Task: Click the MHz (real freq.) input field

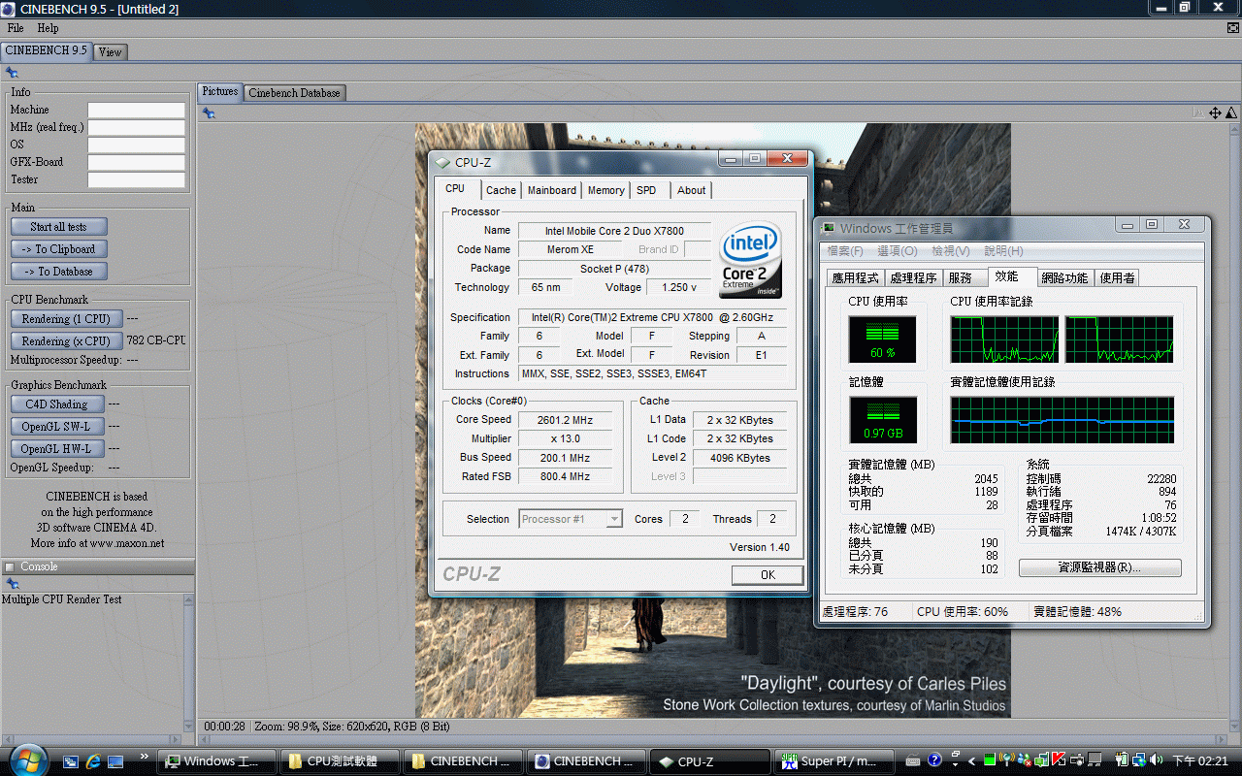Action: click(137, 128)
